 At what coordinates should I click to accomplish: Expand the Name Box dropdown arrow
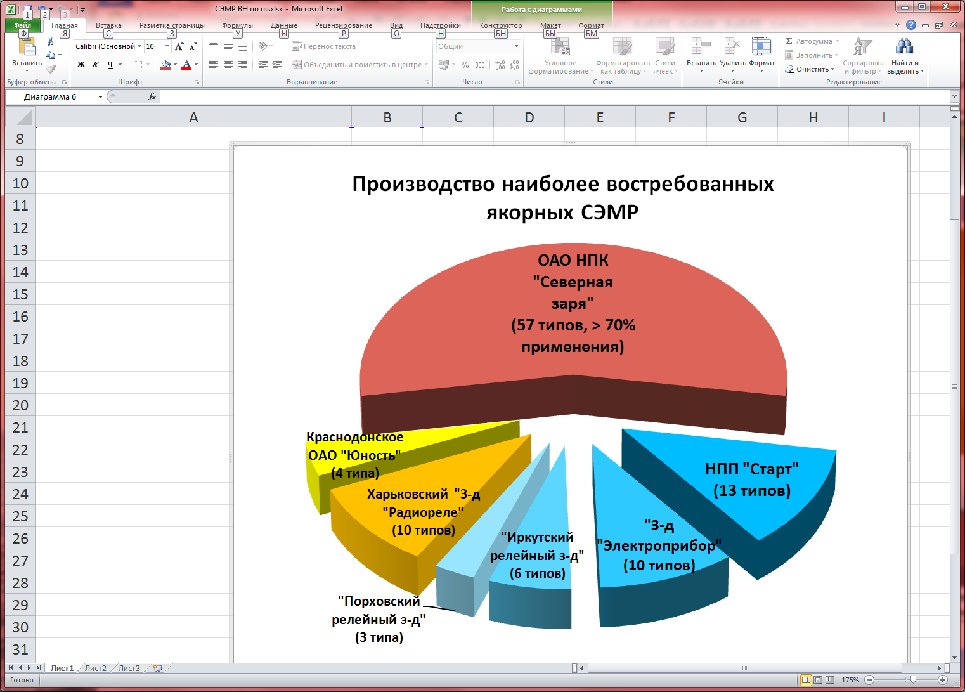100,97
